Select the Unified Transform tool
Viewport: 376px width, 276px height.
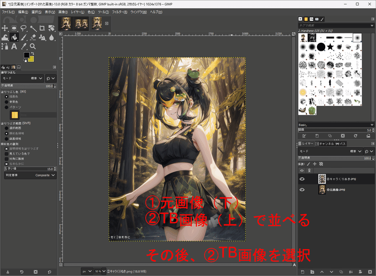(x=51, y=28)
